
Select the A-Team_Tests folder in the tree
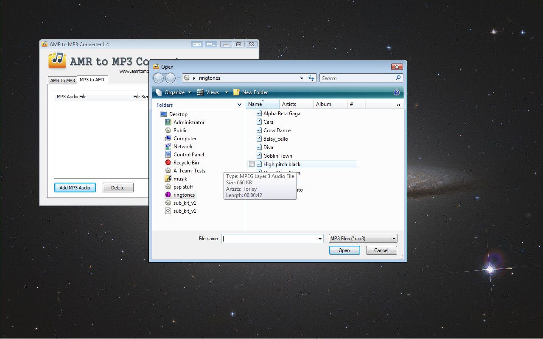pyautogui.click(x=189, y=171)
